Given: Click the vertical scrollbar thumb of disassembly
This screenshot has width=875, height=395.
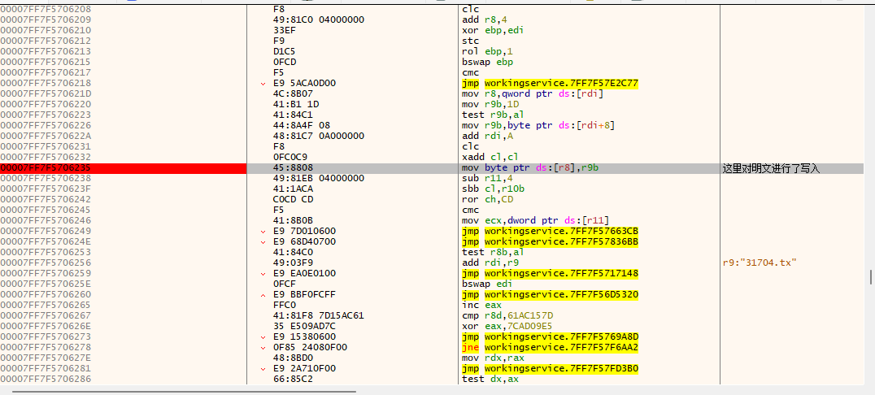Looking at the screenshot, I should click(870, 276).
